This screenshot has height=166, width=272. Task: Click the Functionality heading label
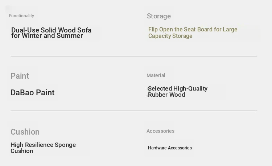21,16
